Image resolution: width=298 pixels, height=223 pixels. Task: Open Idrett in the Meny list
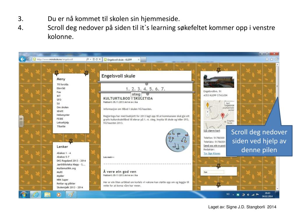coord(60,111)
